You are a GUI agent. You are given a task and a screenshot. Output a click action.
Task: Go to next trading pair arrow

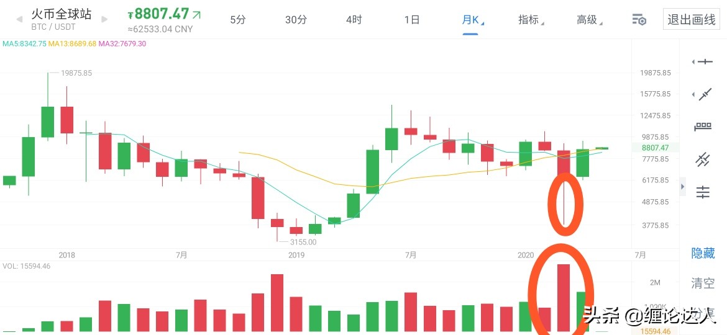(103, 19)
